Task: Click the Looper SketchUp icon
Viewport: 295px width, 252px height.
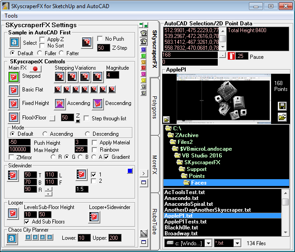Action: coord(13,214)
